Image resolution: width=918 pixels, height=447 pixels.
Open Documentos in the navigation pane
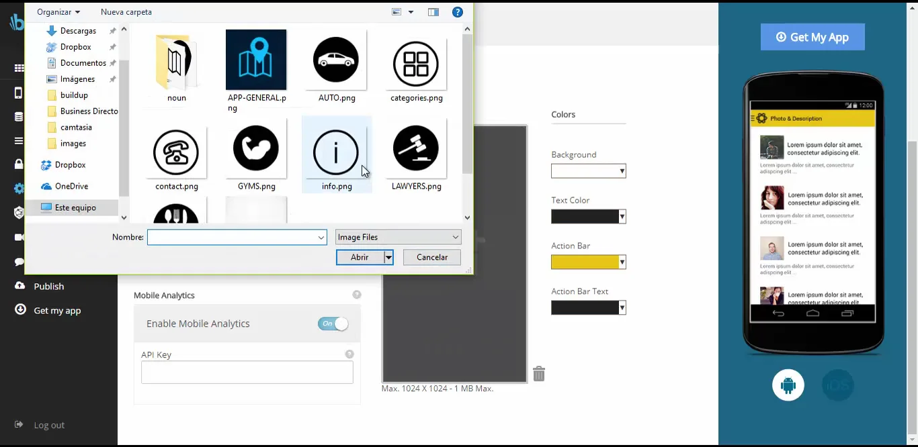click(x=83, y=63)
